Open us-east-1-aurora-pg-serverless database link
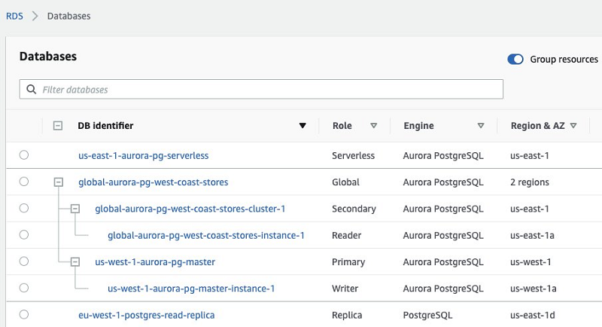602x327 pixels. (143, 155)
